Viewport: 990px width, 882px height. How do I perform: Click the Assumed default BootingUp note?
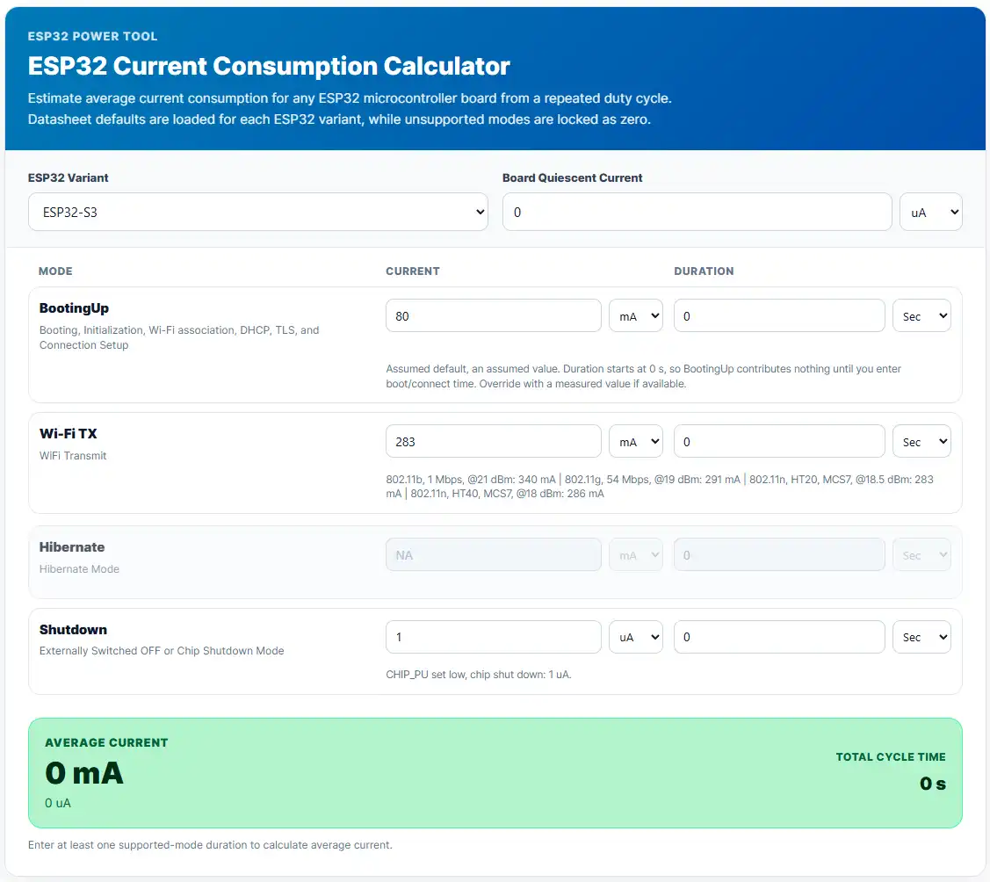pyautogui.click(x=643, y=376)
